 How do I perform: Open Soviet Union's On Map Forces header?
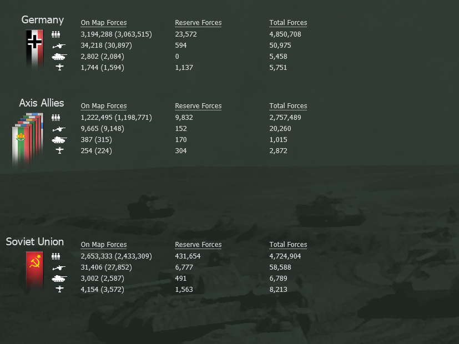pyautogui.click(x=104, y=245)
